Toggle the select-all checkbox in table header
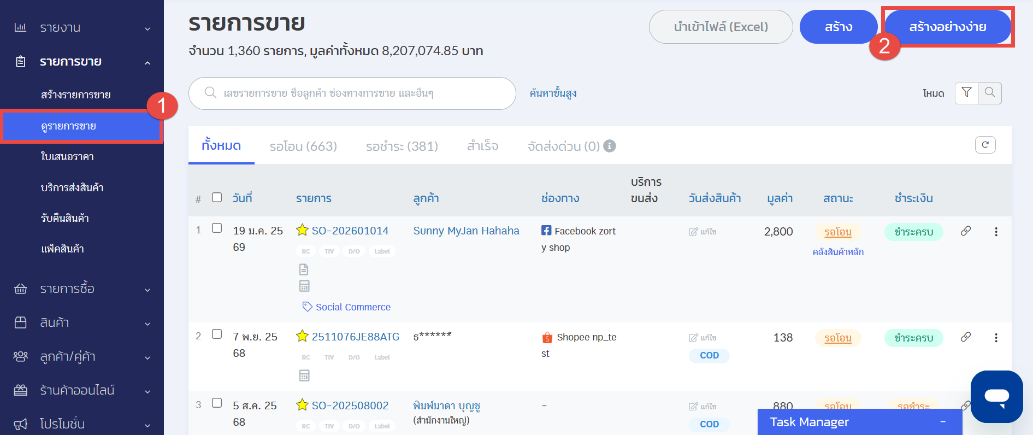 pyautogui.click(x=217, y=197)
